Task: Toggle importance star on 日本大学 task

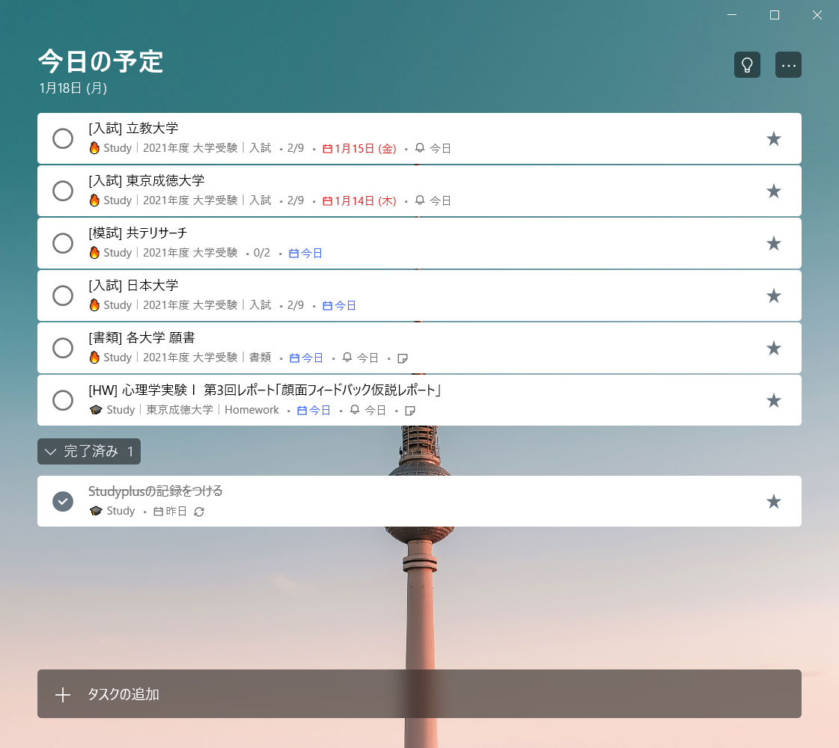Action: click(x=774, y=295)
